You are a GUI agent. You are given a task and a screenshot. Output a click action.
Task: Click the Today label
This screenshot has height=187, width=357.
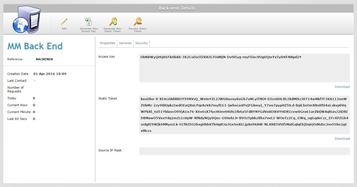[x=12, y=98]
